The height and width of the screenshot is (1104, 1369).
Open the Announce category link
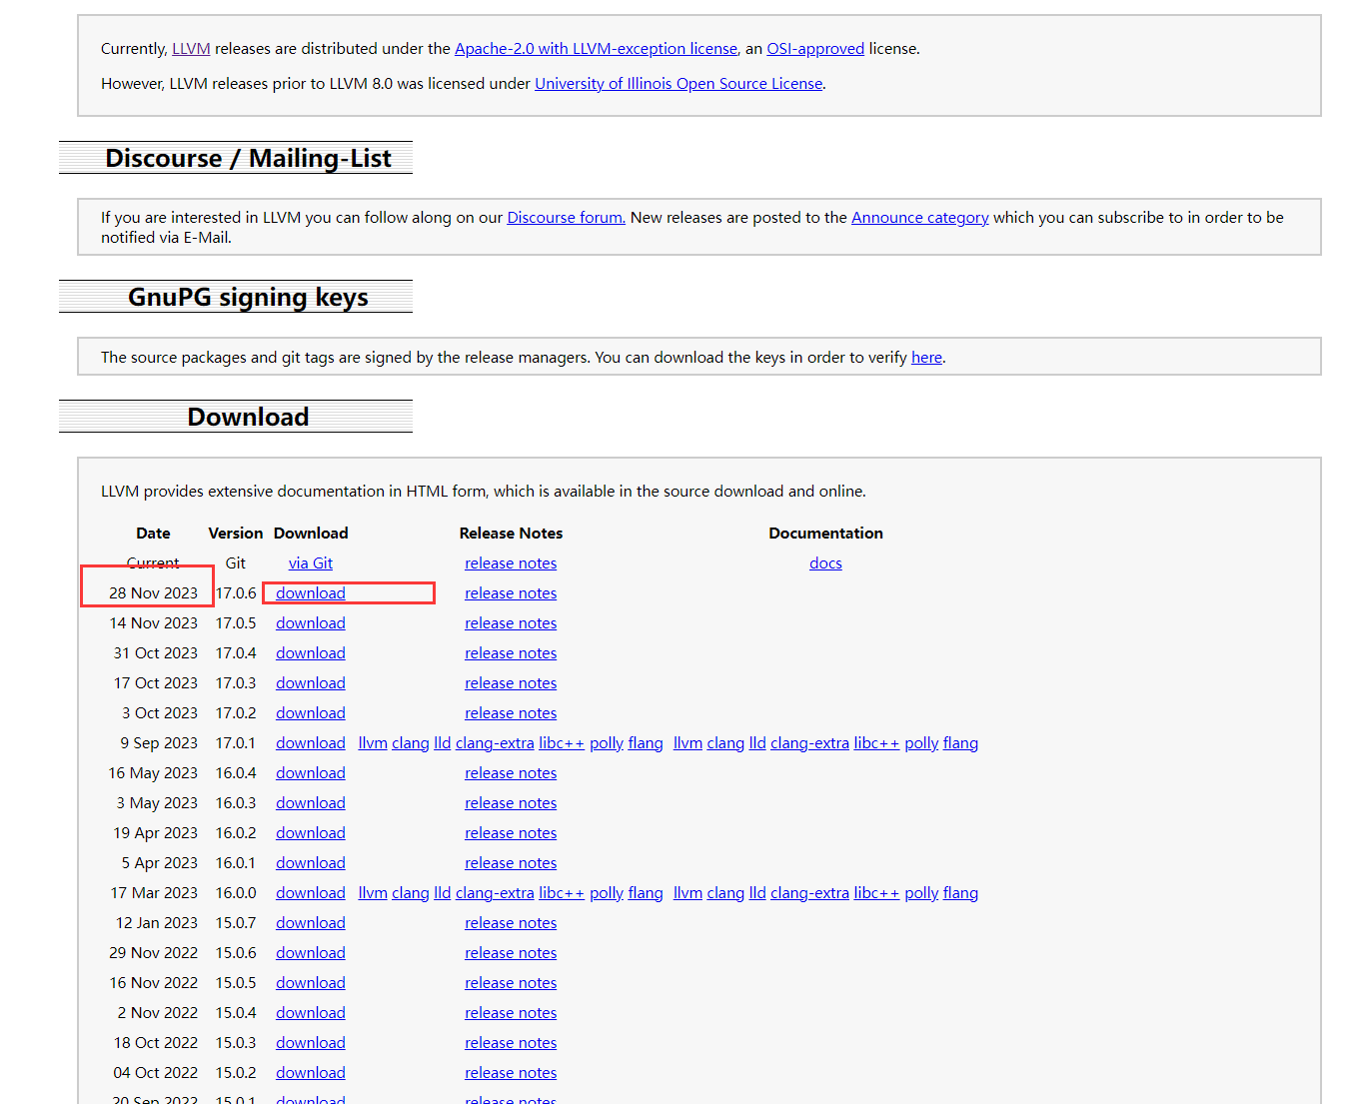[x=919, y=218]
